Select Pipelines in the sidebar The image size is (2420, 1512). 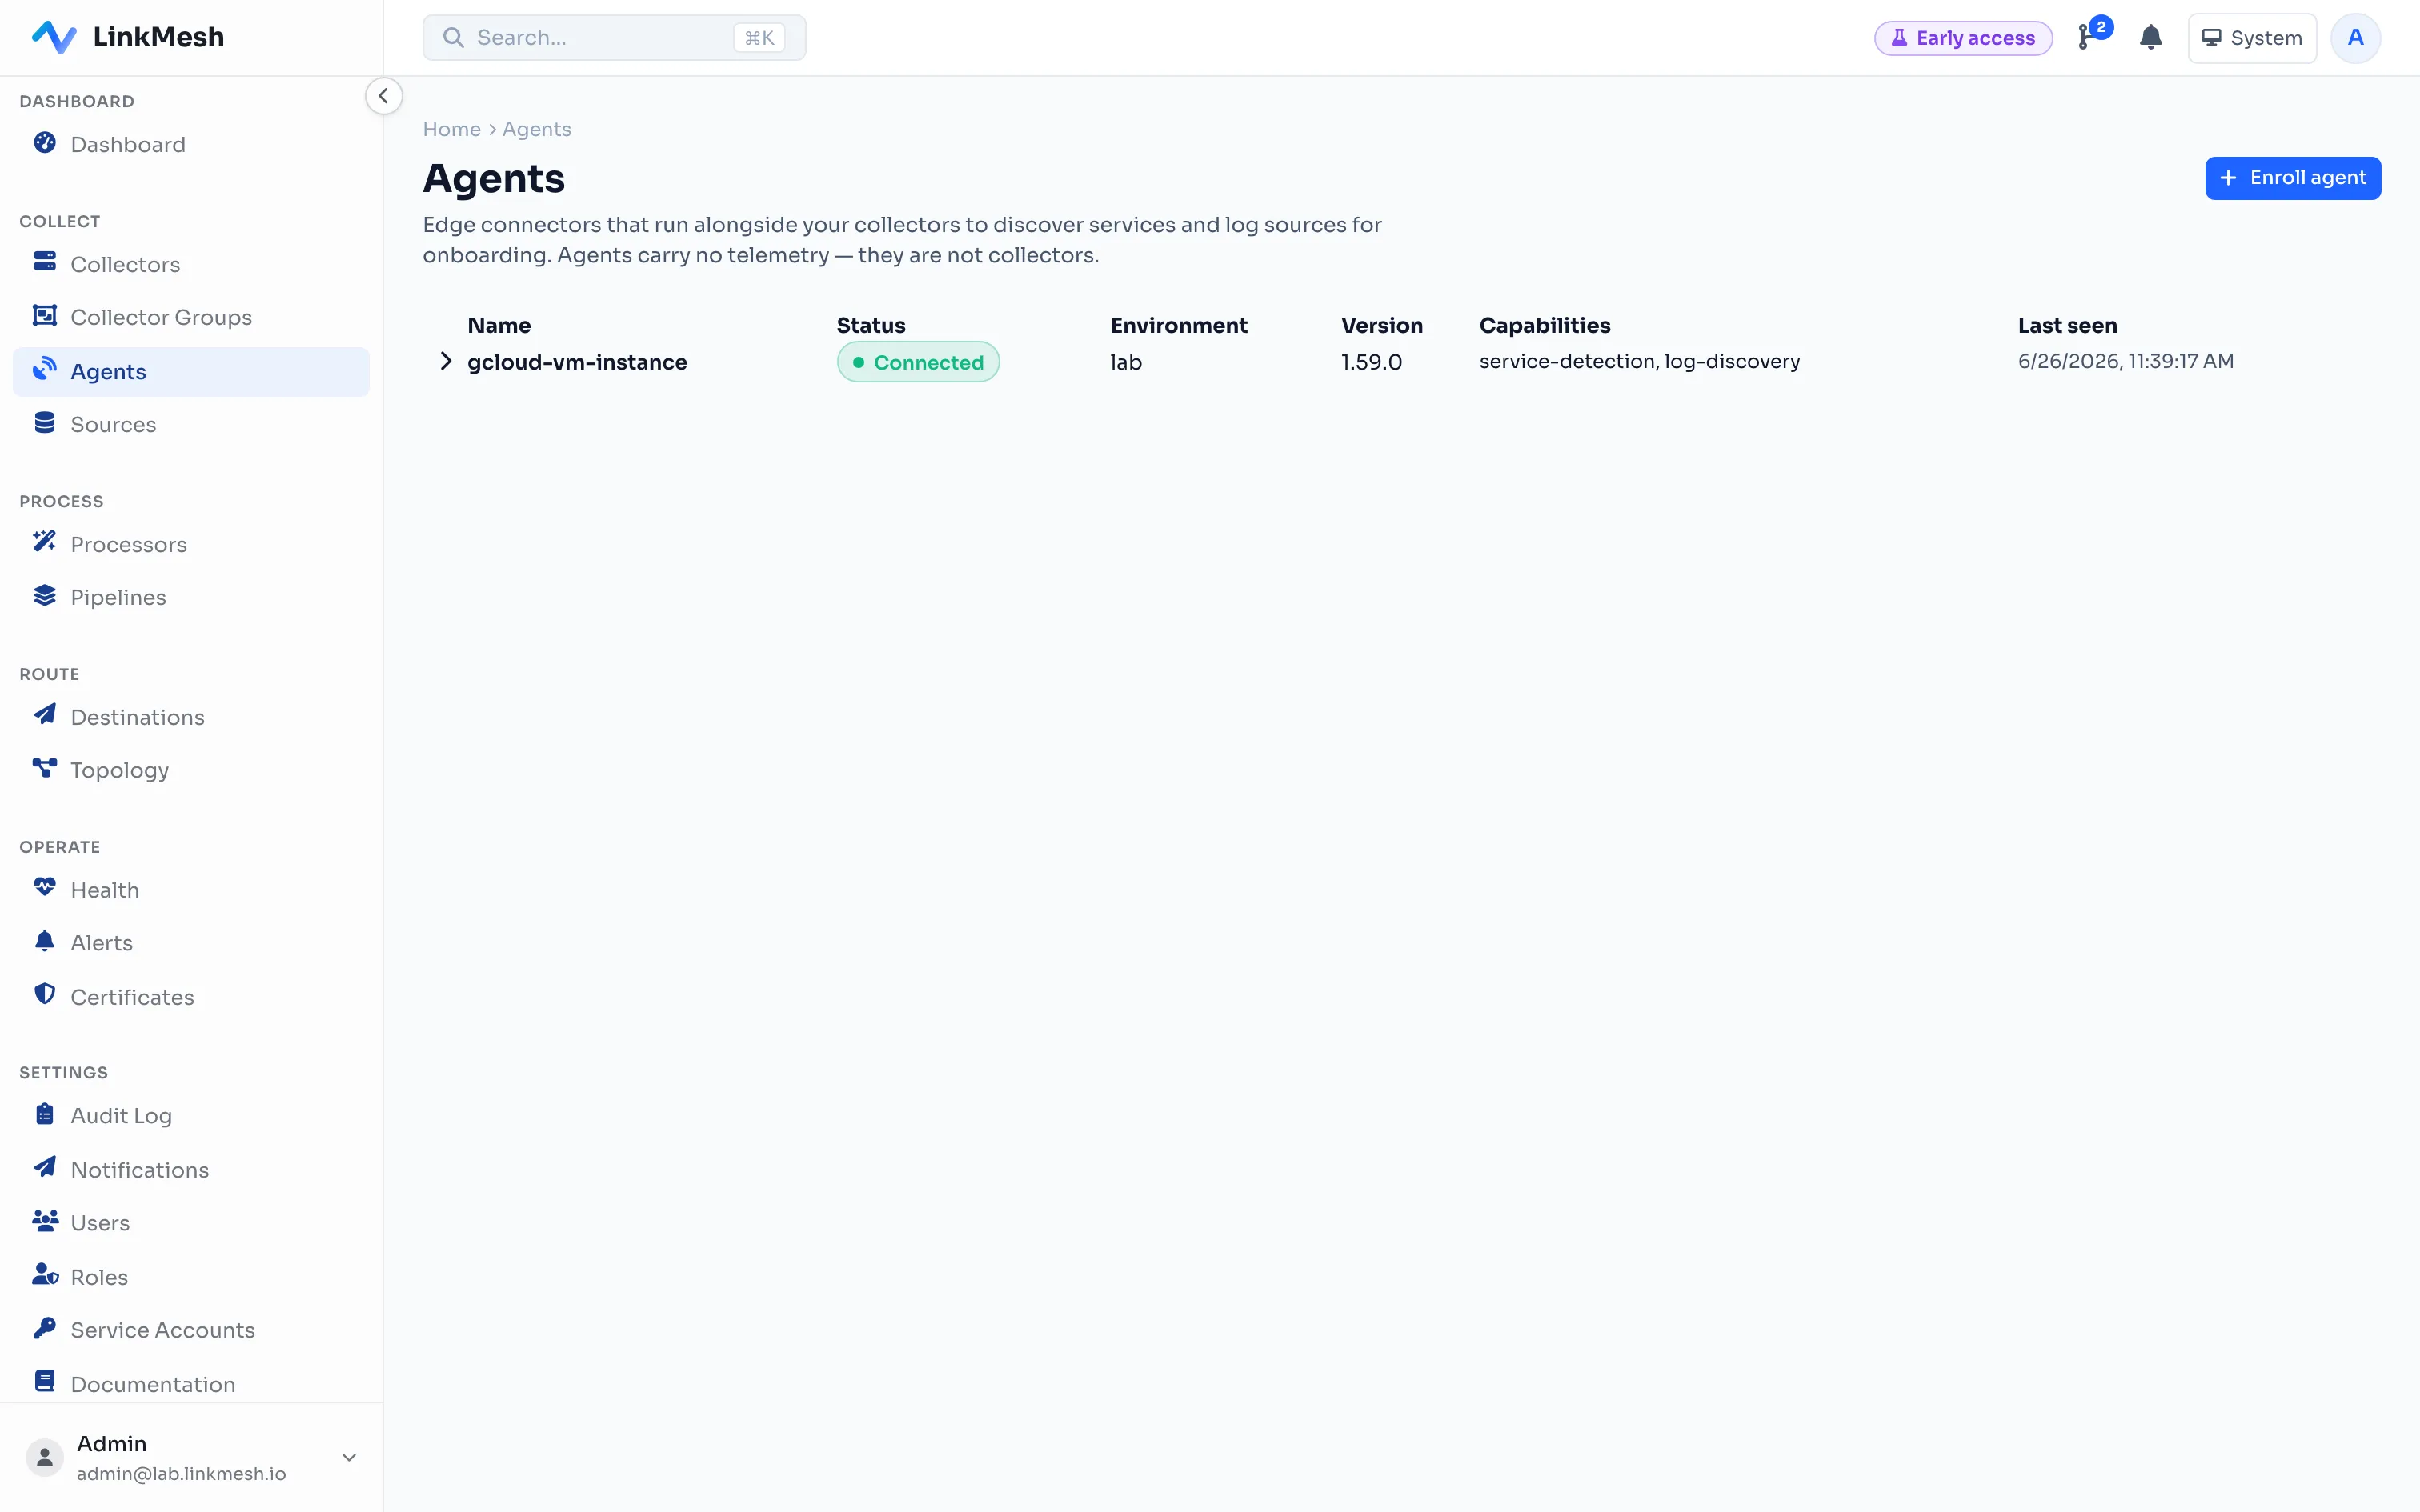191,597
